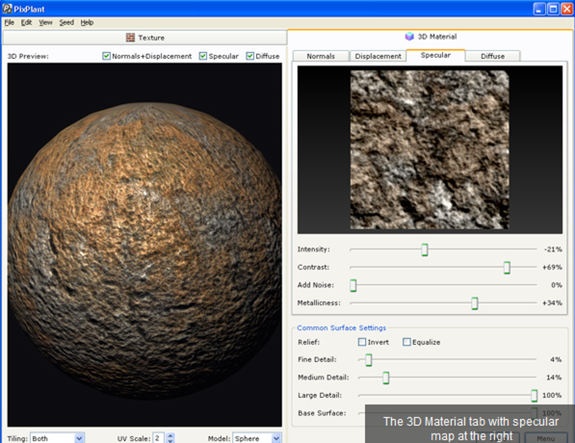Click the specular map preview thumbnail
Viewport: 575px width, 443px height.
pos(430,149)
